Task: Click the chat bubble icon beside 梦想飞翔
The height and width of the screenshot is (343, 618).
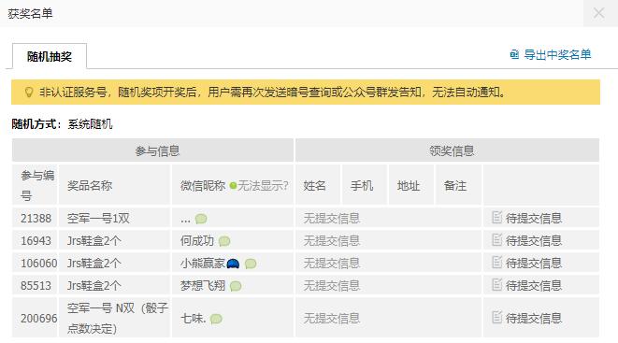Action: (x=236, y=286)
